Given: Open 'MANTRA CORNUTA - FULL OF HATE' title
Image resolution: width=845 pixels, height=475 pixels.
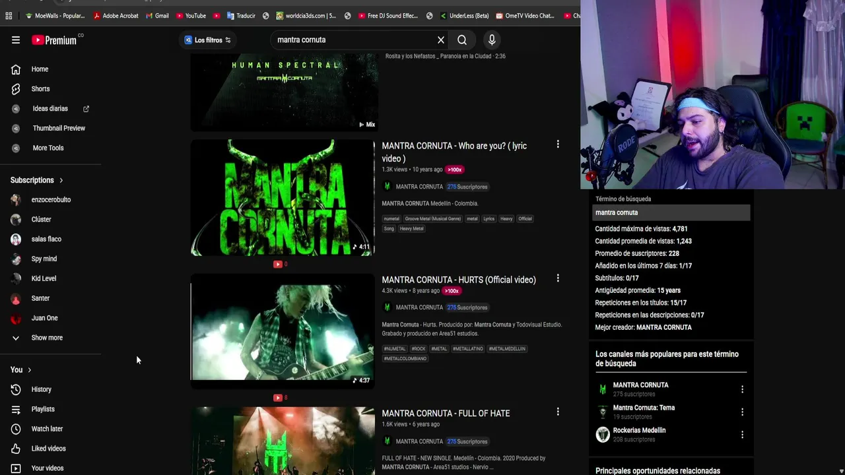Looking at the screenshot, I should coord(446,414).
